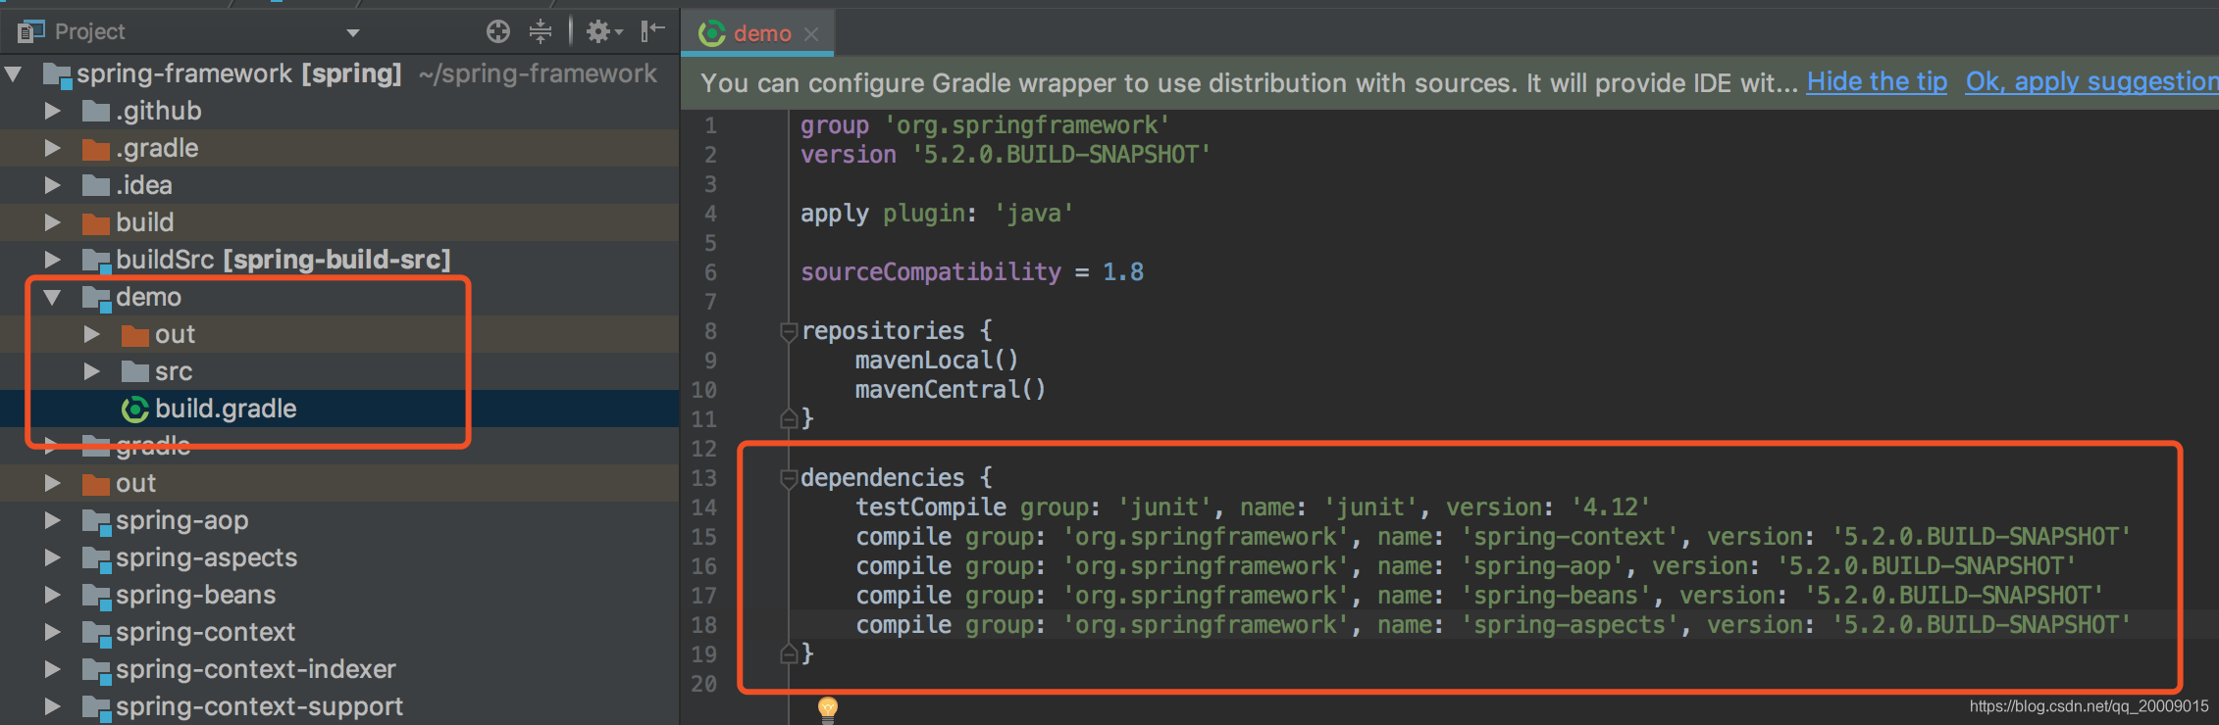Expand the spring-aop module

coord(53,520)
